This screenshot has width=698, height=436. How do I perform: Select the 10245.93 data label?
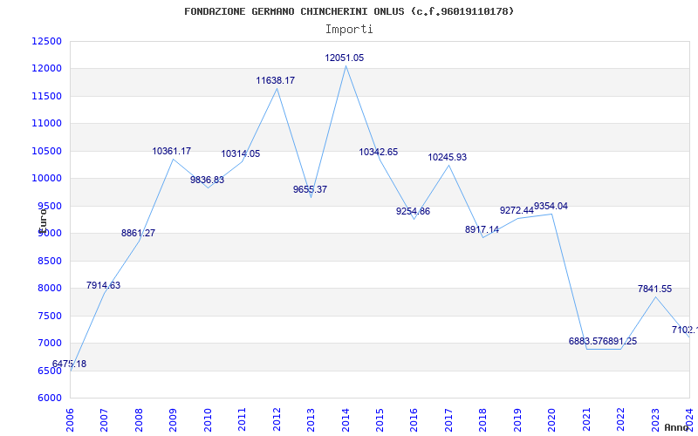click(x=448, y=158)
